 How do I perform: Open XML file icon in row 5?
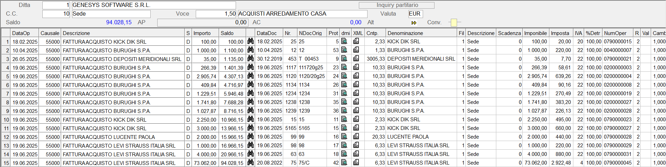(356, 76)
